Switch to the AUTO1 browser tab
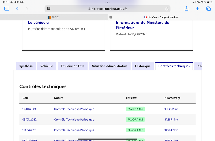Viewport: 215px width, 141px height. coord(54,17)
